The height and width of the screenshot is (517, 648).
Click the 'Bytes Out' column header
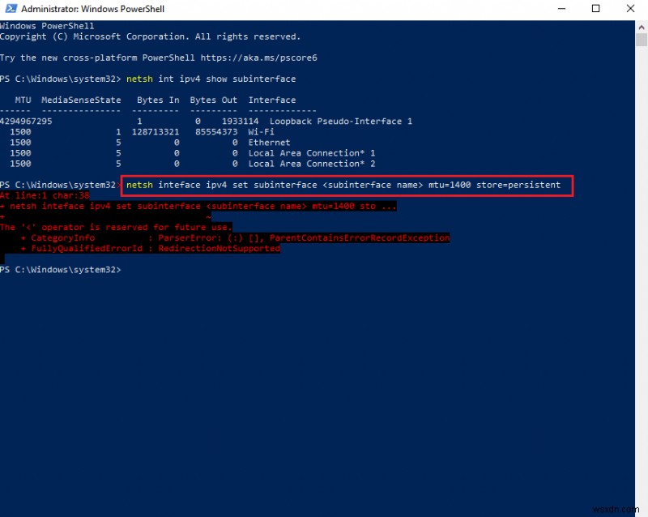[x=213, y=100]
